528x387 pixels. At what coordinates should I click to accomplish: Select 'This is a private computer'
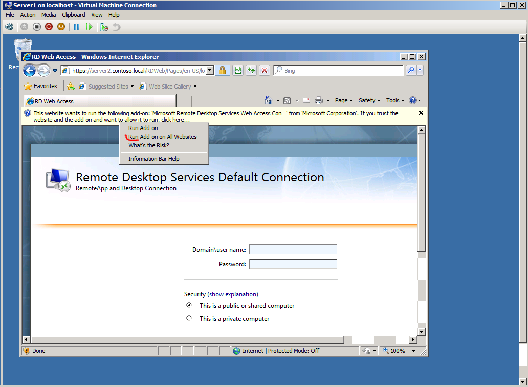(x=189, y=318)
